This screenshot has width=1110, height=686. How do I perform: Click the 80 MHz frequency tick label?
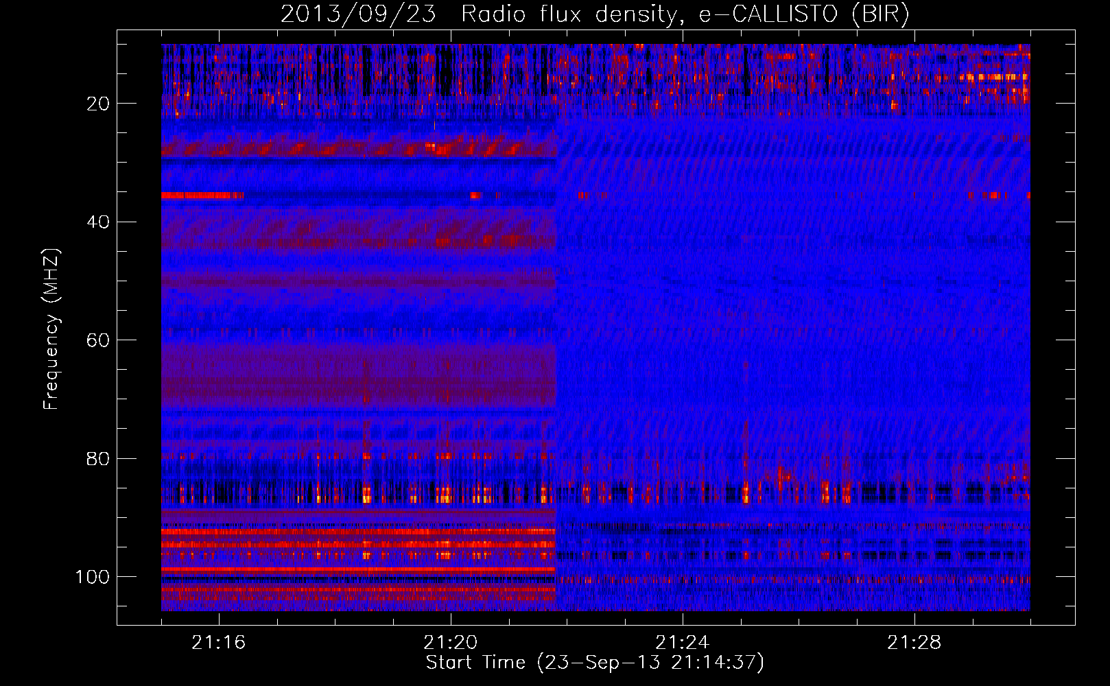coord(98,458)
